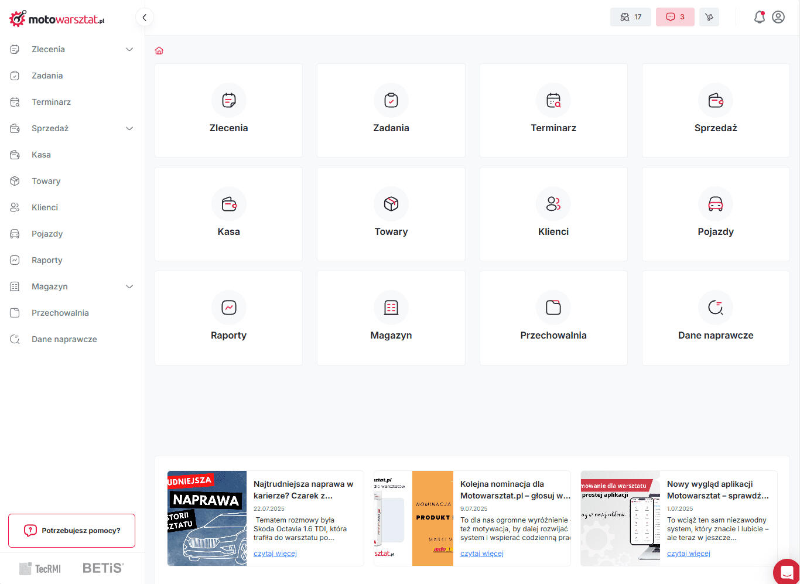
Task: Go to Klienci in the sidebar
Action: point(45,207)
